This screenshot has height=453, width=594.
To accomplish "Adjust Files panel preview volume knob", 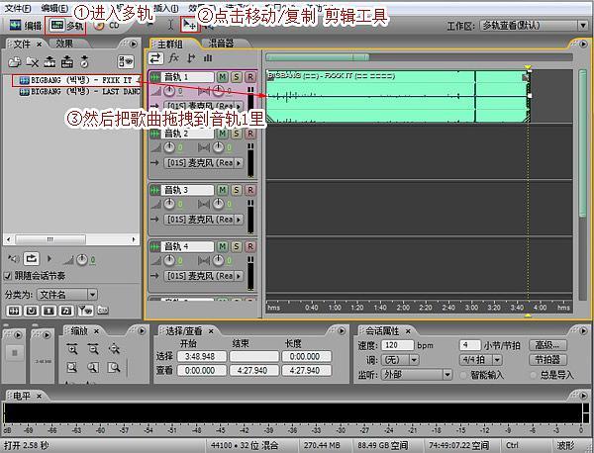I will coord(82,259).
